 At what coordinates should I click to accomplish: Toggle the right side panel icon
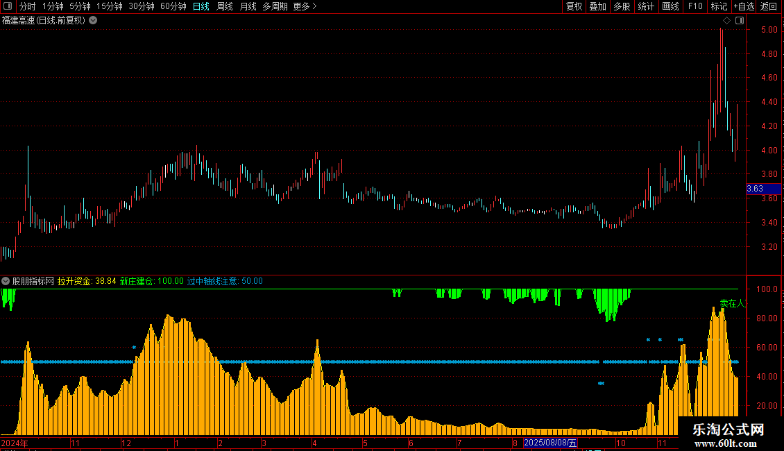740,21
